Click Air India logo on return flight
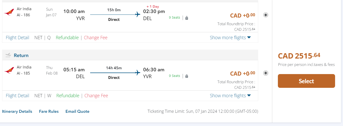This screenshot has height=126, width=343. tap(9, 70)
